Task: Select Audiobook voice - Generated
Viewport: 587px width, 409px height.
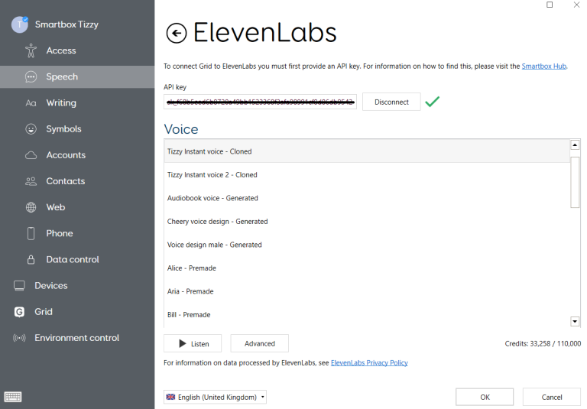Action: point(367,198)
